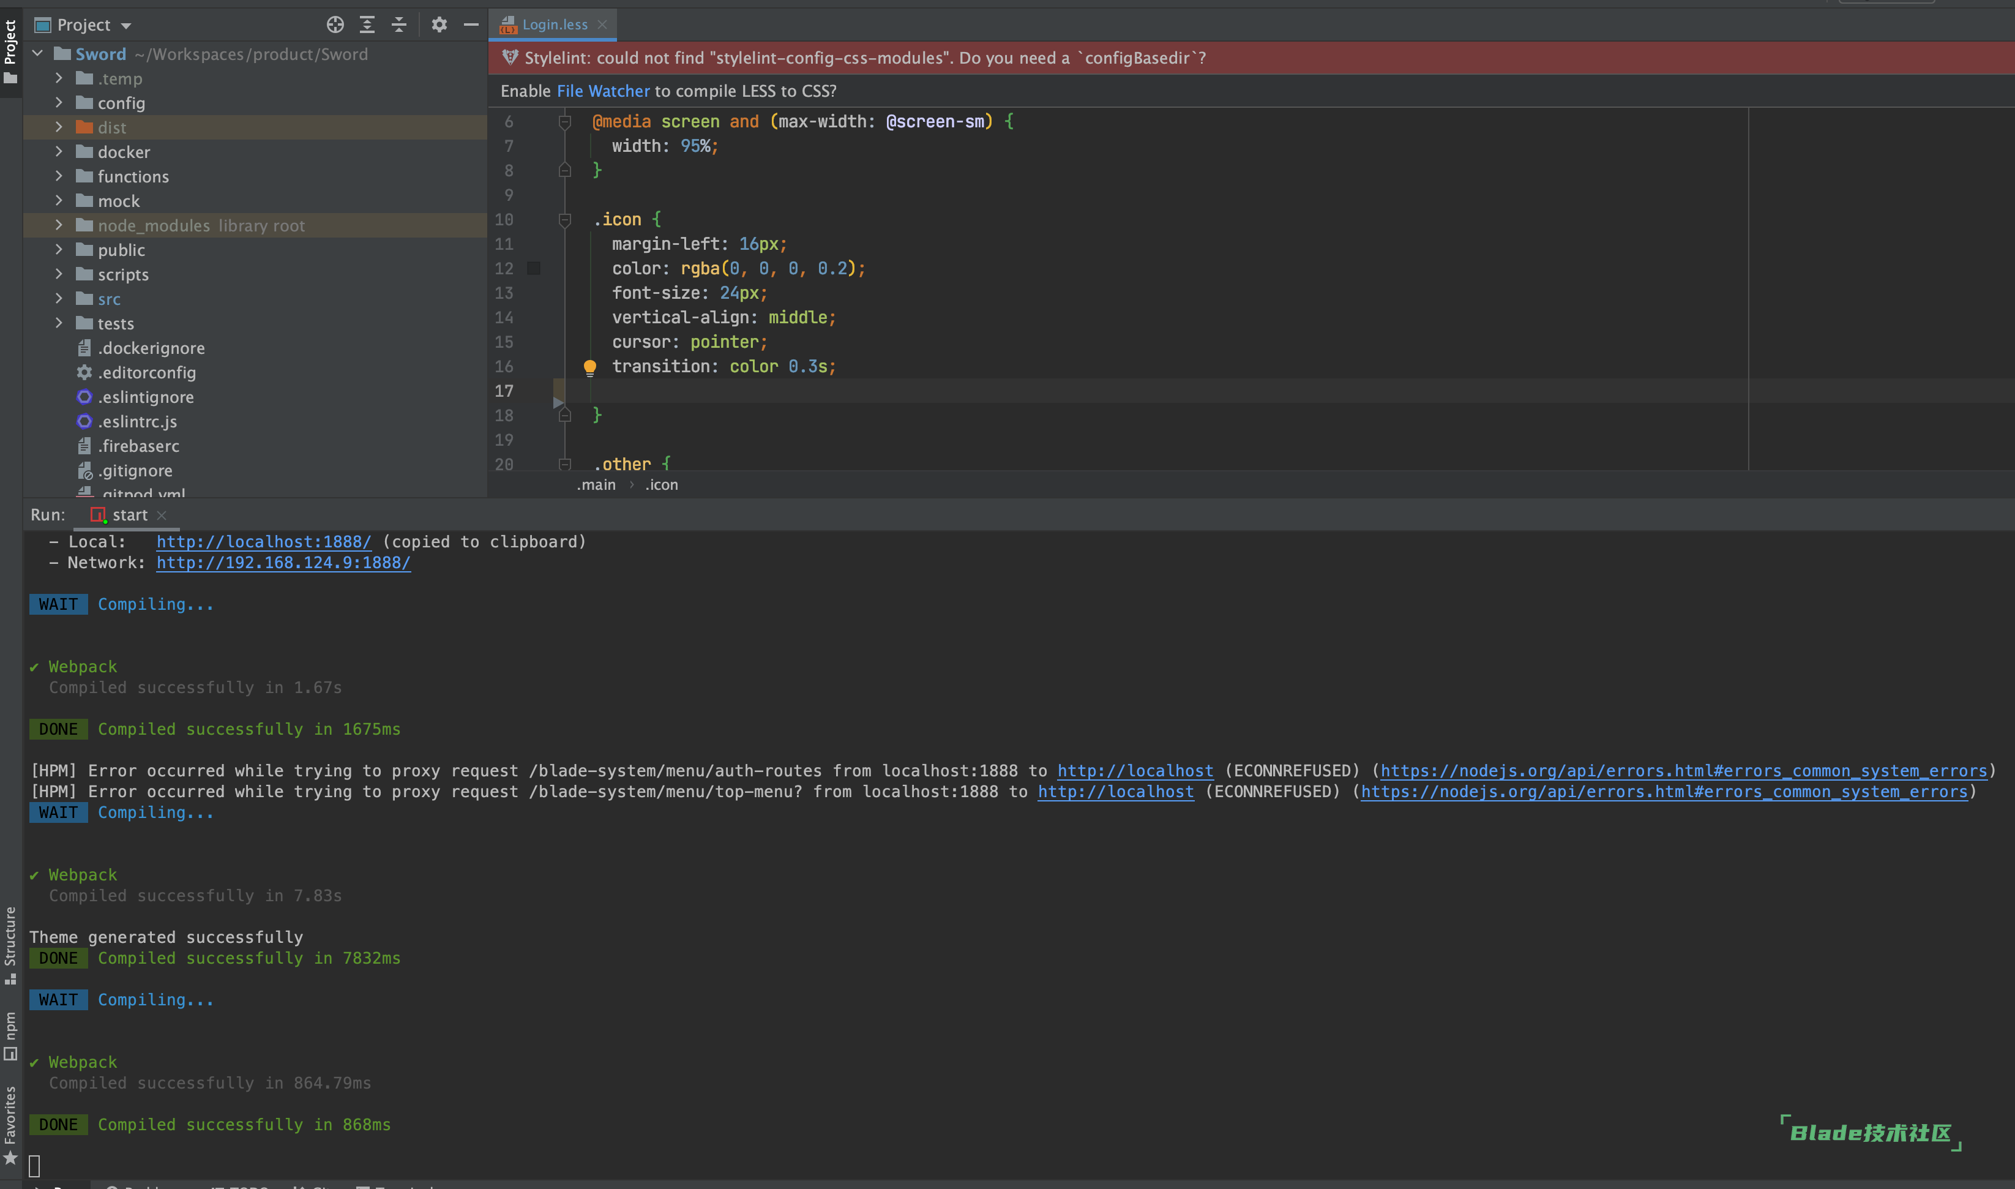
Task: Open the Favorites tool window side tab
Action: point(10,1125)
